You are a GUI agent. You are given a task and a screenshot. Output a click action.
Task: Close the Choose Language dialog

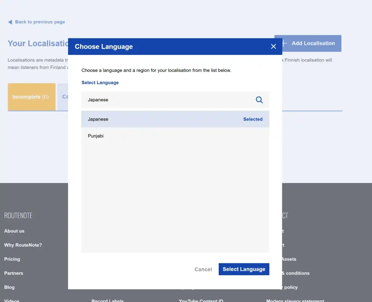point(273,46)
